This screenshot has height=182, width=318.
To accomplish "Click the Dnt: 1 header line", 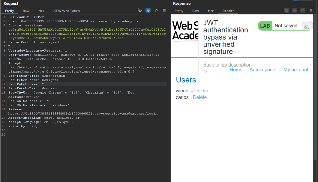I will (x=15, y=46).
